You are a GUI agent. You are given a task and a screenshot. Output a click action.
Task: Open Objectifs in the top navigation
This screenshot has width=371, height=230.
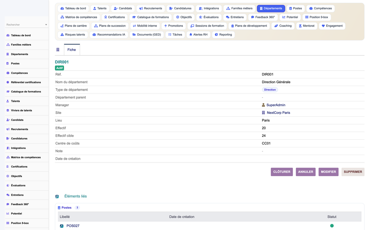click(x=184, y=17)
